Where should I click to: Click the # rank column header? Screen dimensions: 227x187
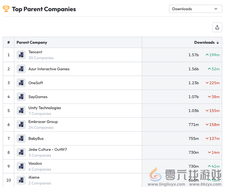(x=8, y=42)
